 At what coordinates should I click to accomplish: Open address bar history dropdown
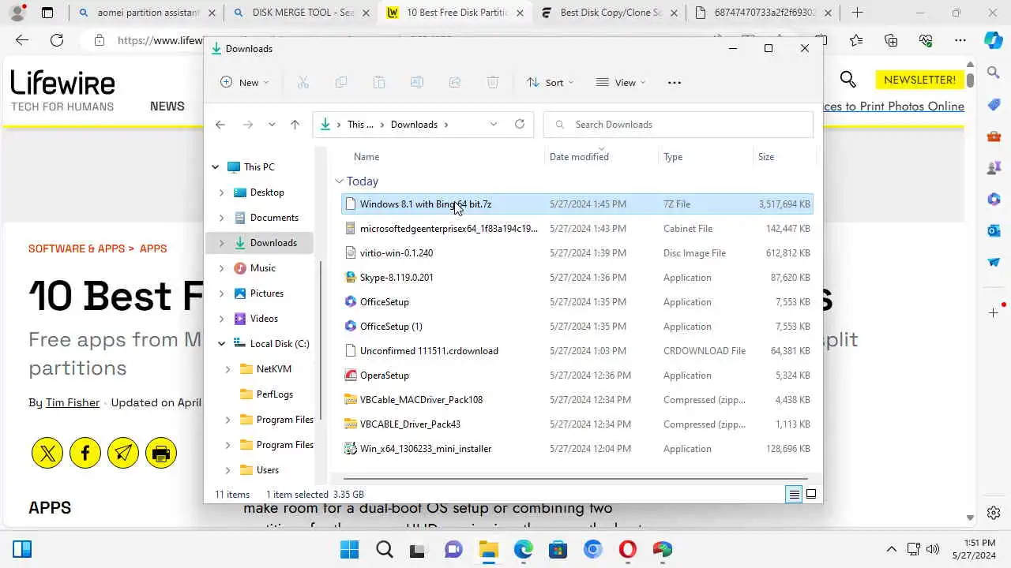494,124
